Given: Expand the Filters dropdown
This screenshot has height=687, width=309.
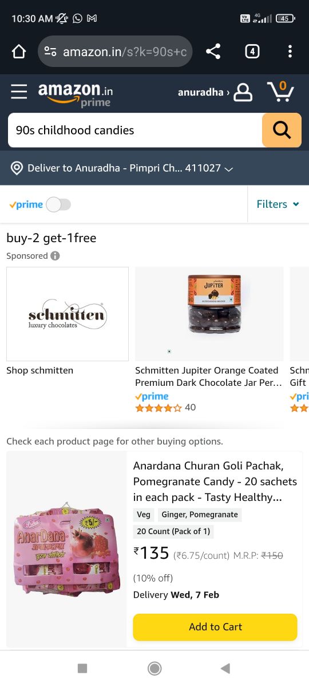Looking at the screenshot, I should click(x=278, y=204).
